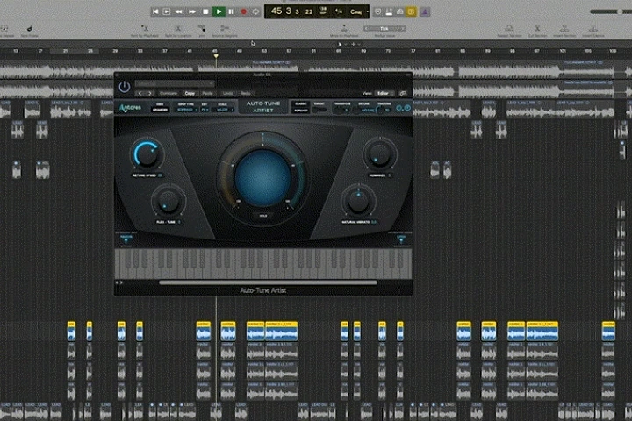This screenshot has width=632, height=421.
Task: Click the playhead marker on the ruler
Action: point(216,57)
